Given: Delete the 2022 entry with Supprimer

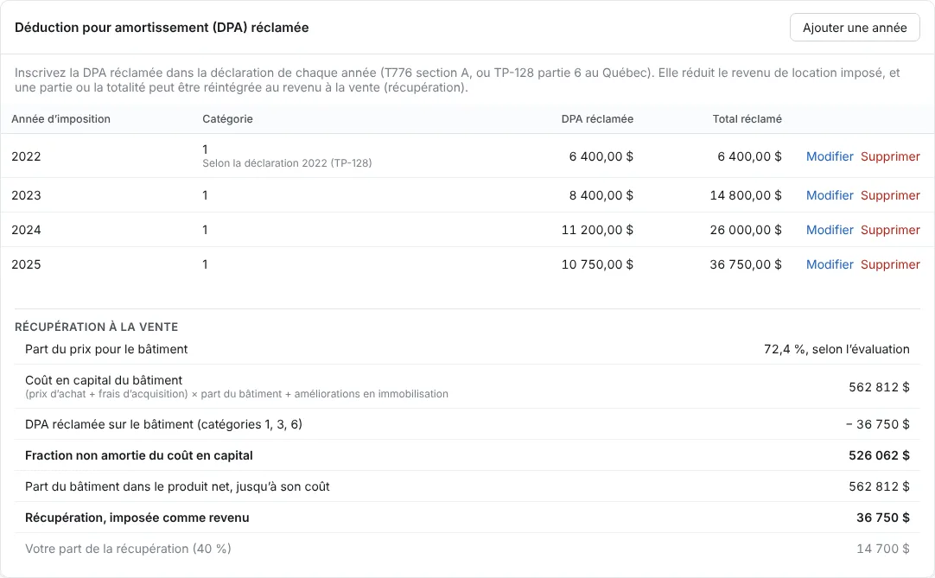Looking at the screenshot, I should tap(890, 156).
